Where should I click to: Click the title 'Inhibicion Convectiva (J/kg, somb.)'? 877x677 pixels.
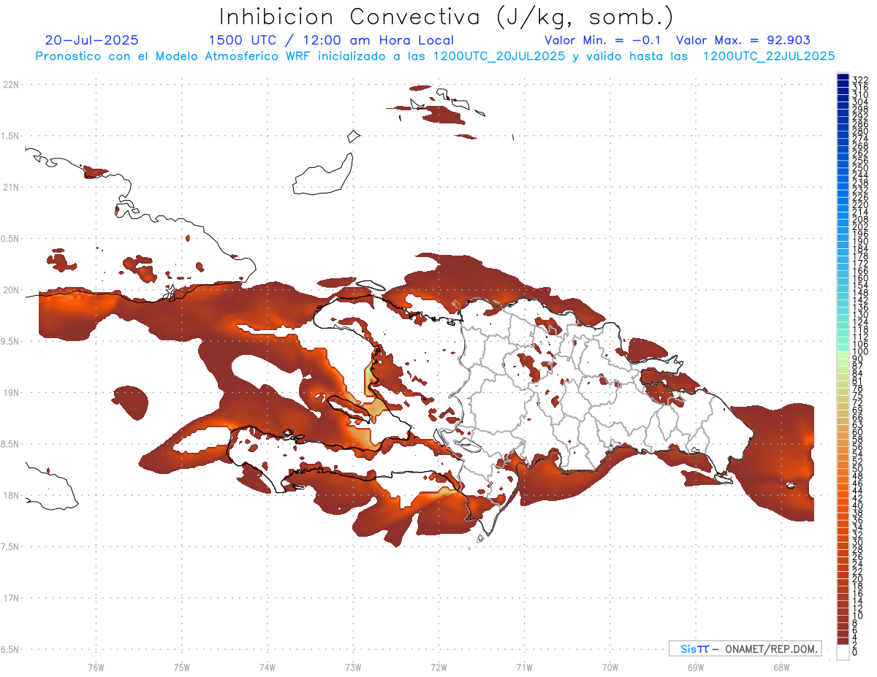tap(446, 17)
